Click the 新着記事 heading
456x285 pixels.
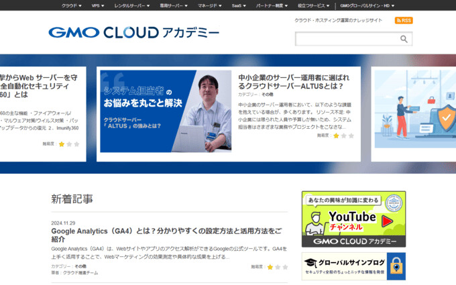72,199
